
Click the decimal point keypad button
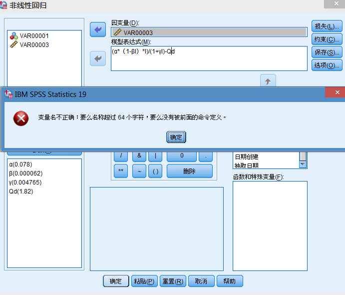point(206,156)
